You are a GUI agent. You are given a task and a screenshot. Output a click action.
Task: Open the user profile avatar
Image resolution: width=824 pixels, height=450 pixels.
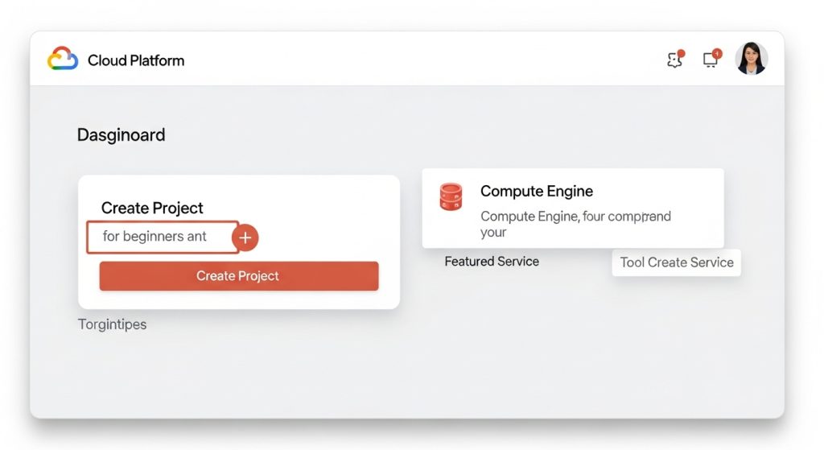coord(752,59)
